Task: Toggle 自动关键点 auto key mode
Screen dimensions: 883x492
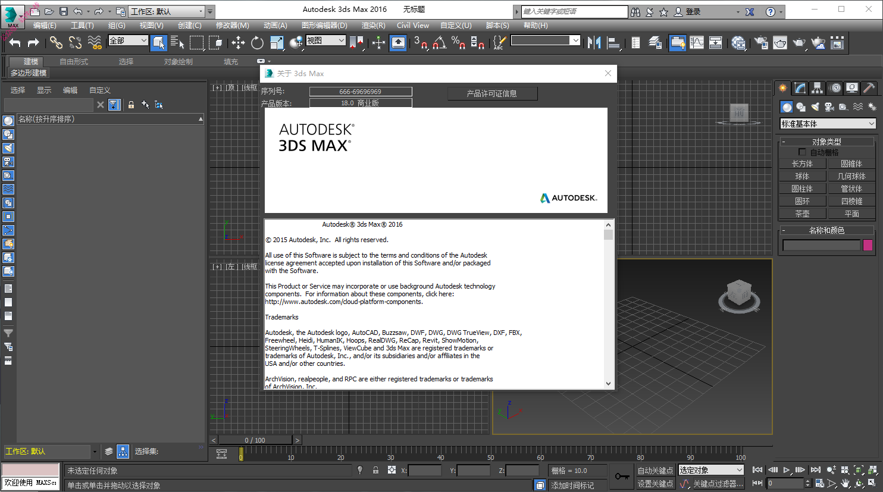Action: [x=655, y=471]
